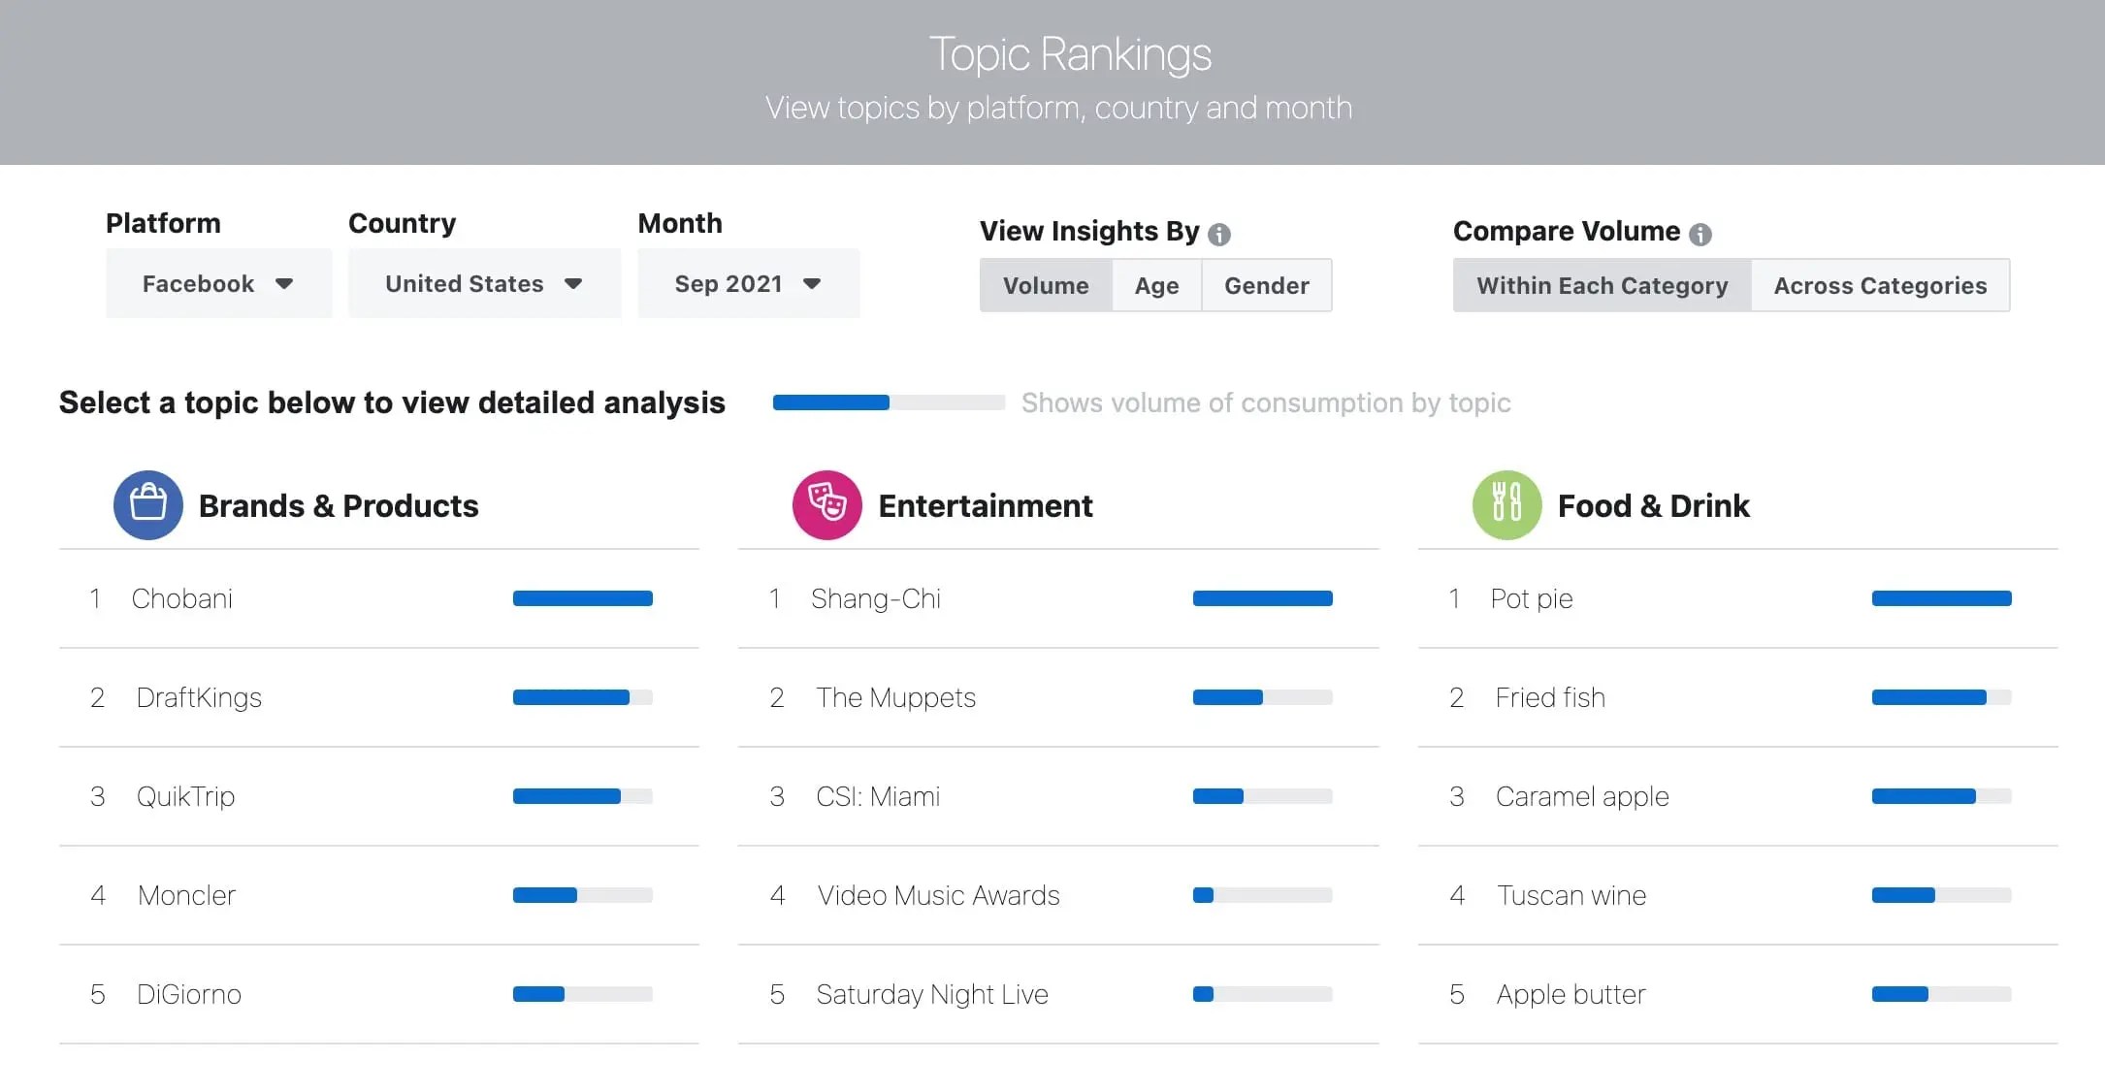Select the Caramel apple topic
Viewport: 2105px width, 1092px height.
click(x=1581, y=796)
